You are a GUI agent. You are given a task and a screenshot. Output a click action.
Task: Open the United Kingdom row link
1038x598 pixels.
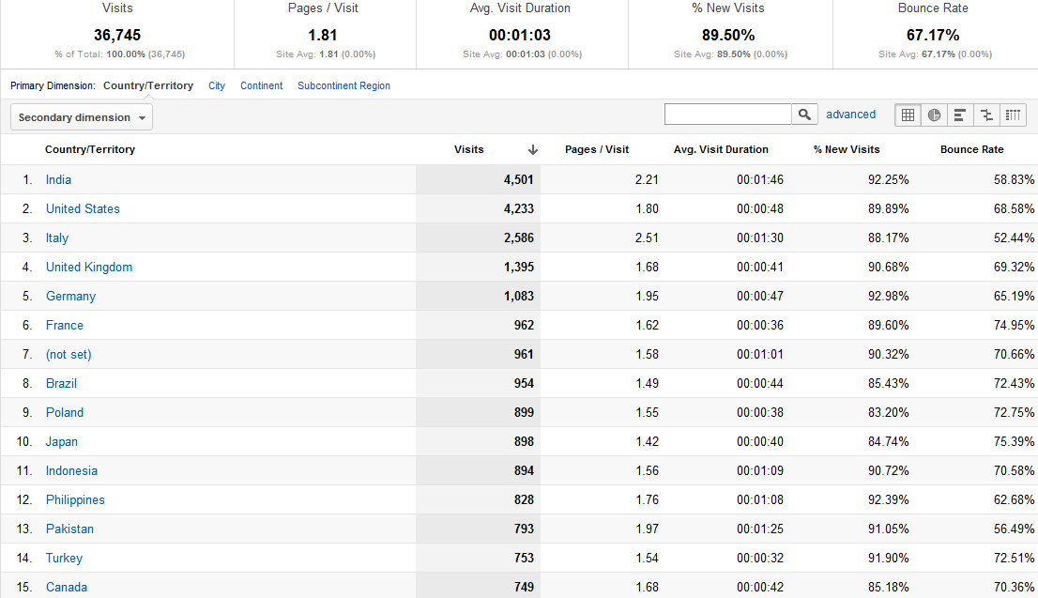point(89,267)
